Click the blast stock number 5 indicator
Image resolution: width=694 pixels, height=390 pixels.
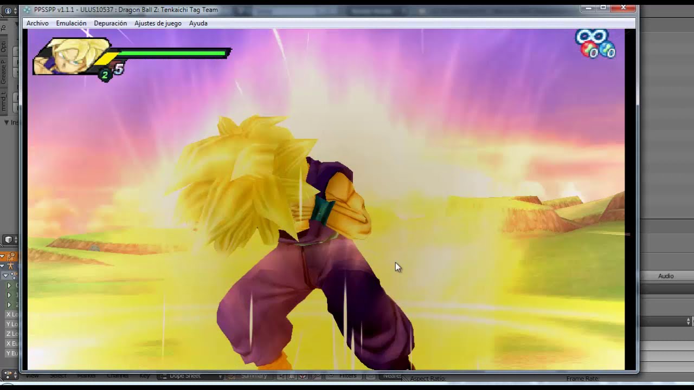[x=119, y=69]
